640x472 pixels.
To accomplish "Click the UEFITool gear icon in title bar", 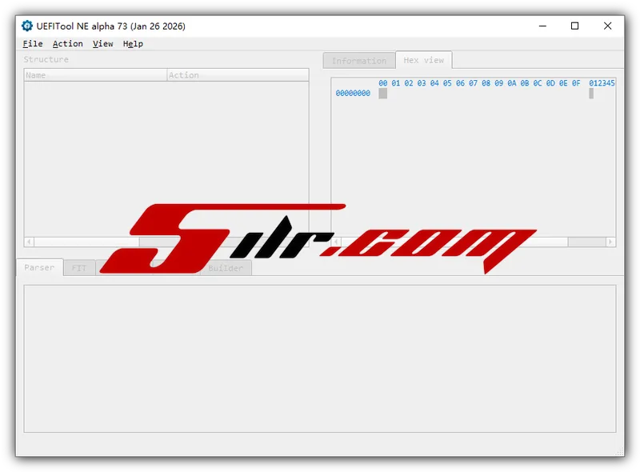I will tap(27, 26).
